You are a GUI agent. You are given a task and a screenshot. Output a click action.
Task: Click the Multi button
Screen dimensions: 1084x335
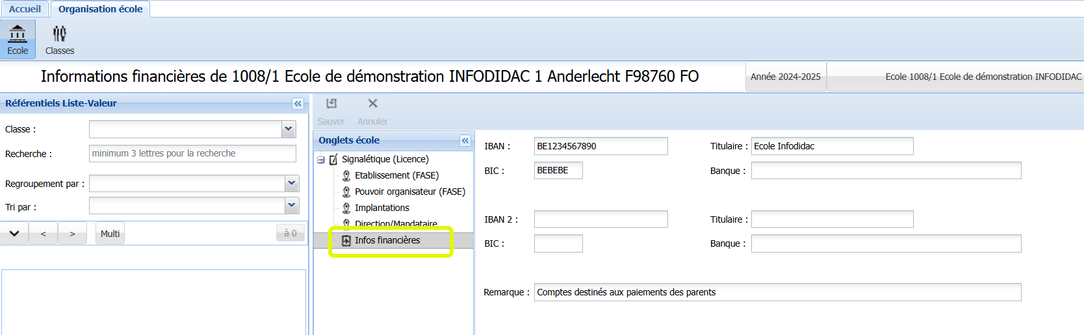tap(110, 234)
